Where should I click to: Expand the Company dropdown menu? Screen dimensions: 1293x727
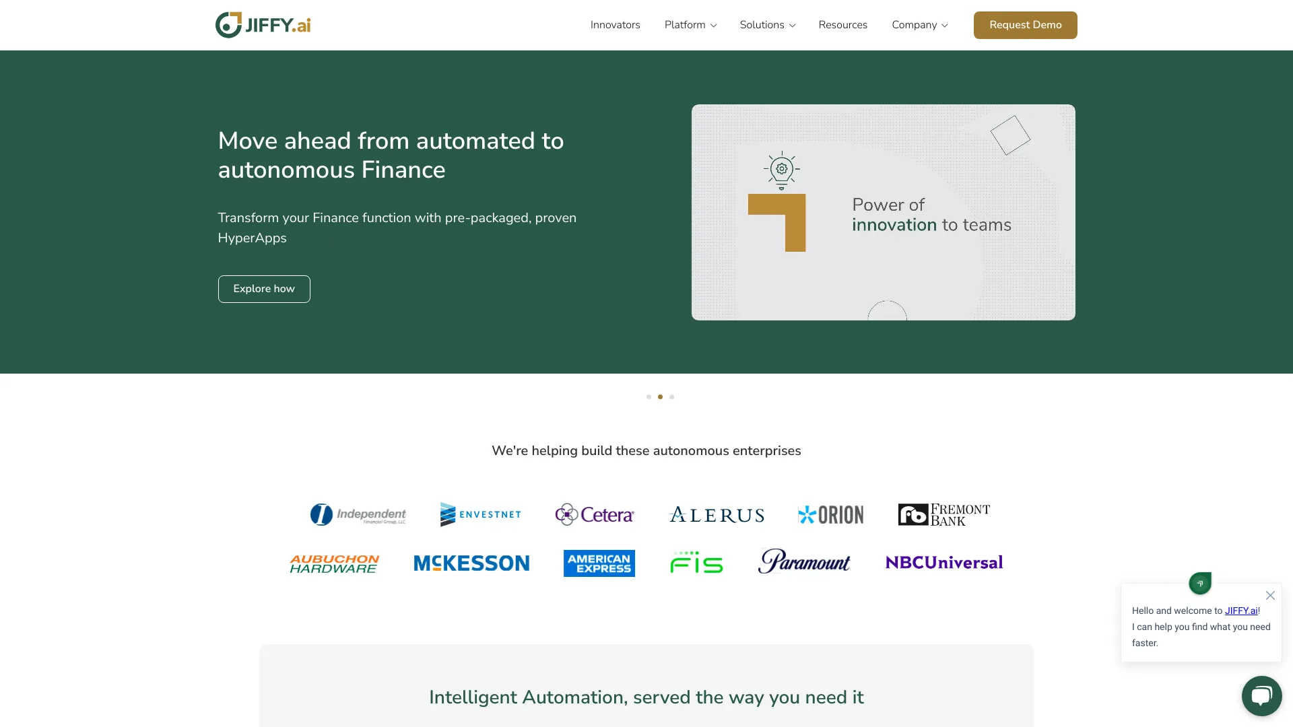click(919, 25)
